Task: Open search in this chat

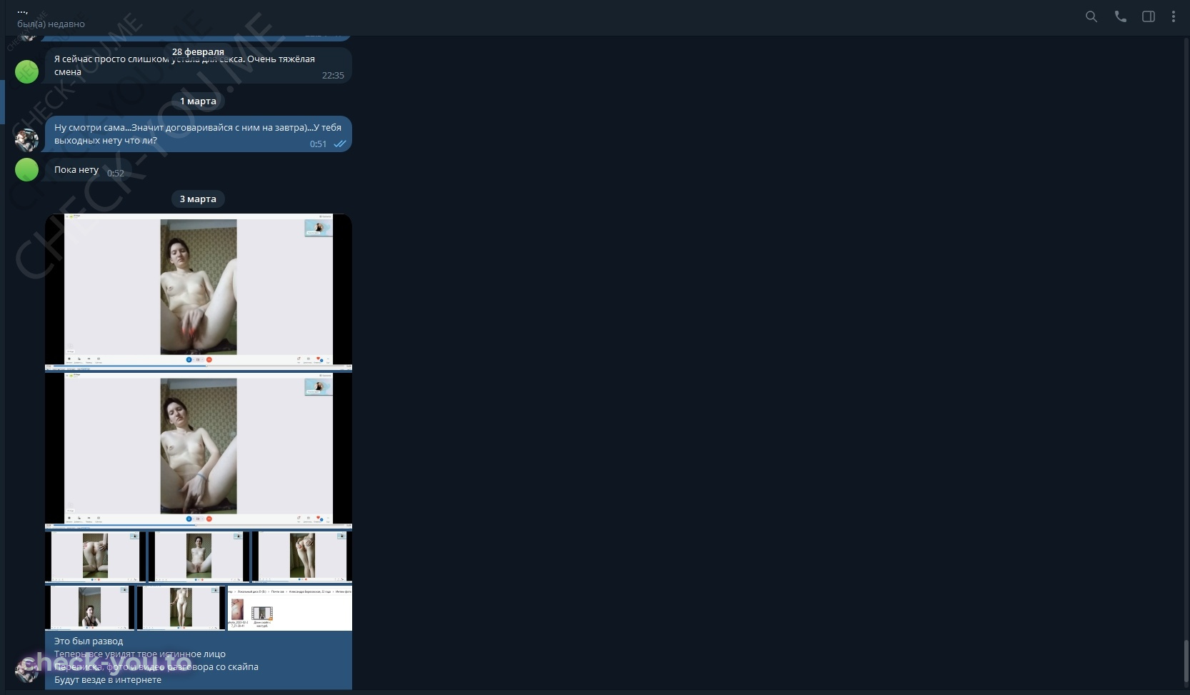Action: pos(1091,16)
